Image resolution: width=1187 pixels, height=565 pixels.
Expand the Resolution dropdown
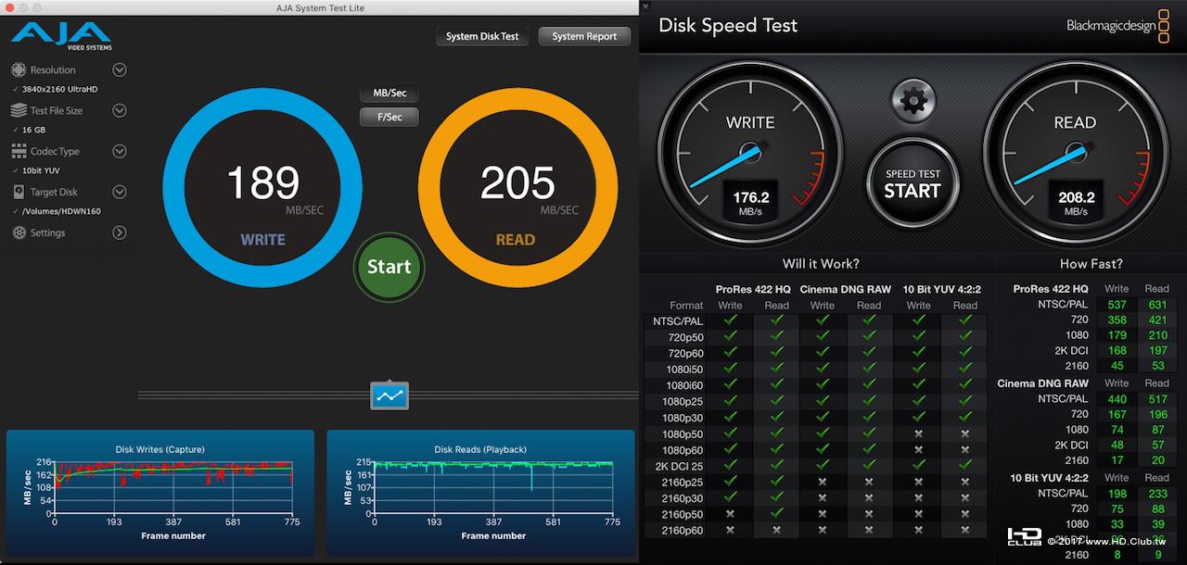click(x=120, y=69)
